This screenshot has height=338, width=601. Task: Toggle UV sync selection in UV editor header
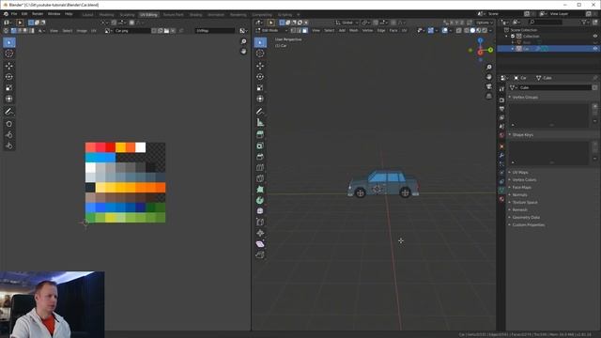tap(7, 31)
